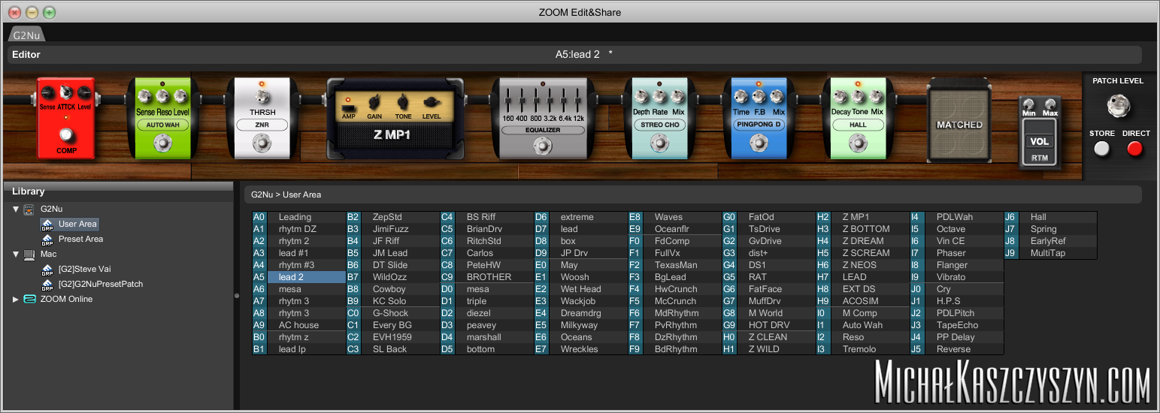Select patch B8 Cowboy
The width and height of the screenshot is (1160, 413).
(x=392, y=289)
